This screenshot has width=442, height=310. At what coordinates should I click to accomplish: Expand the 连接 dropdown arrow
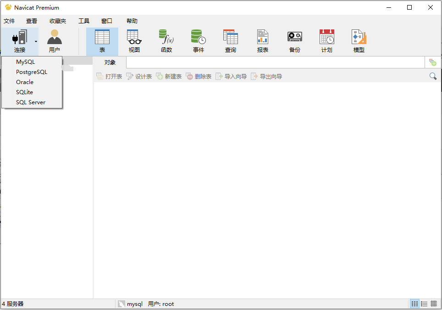coord(36,41)
